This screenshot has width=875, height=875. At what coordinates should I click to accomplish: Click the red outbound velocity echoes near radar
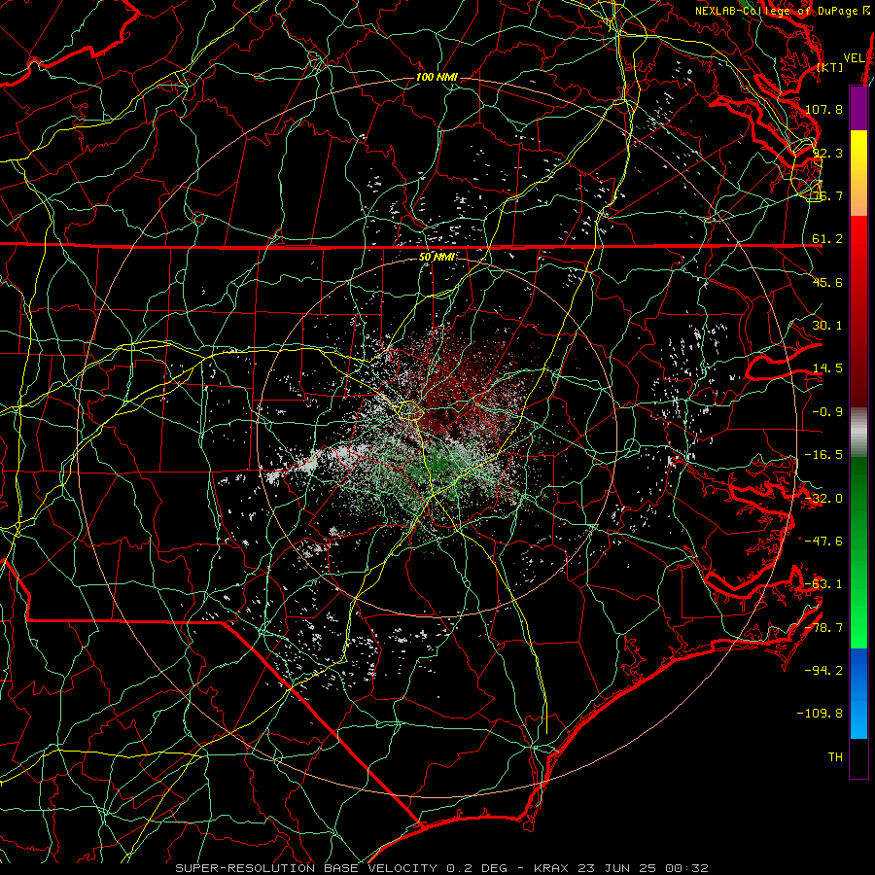[463, 385]
